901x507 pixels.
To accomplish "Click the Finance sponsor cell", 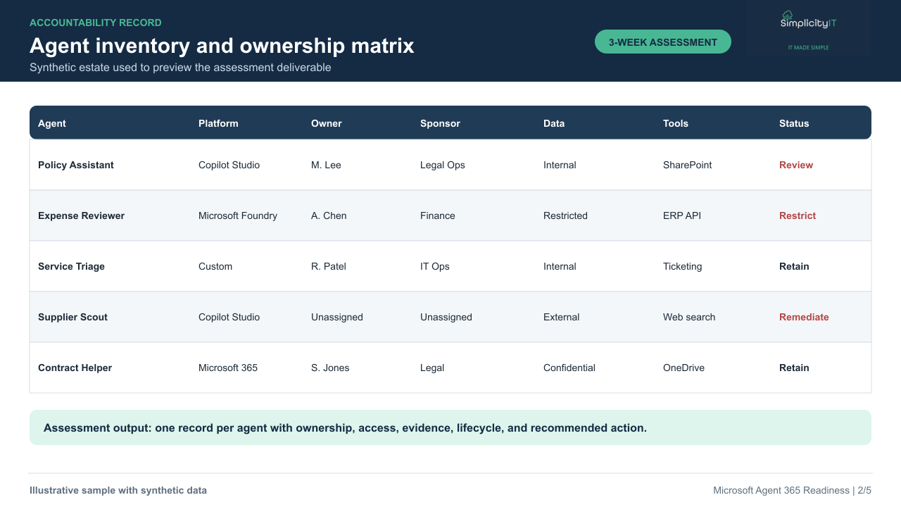I will point(438,215).
